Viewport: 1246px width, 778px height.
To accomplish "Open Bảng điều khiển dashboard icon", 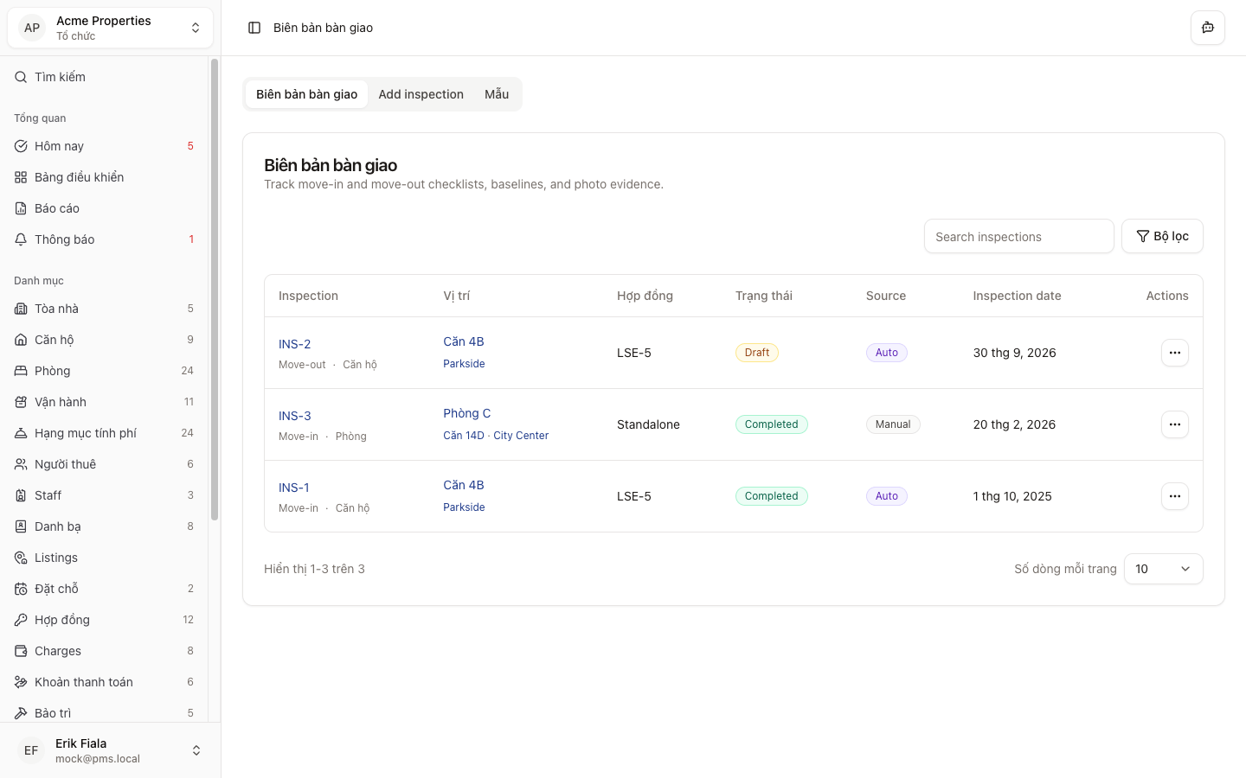I will tap(21, 177).
